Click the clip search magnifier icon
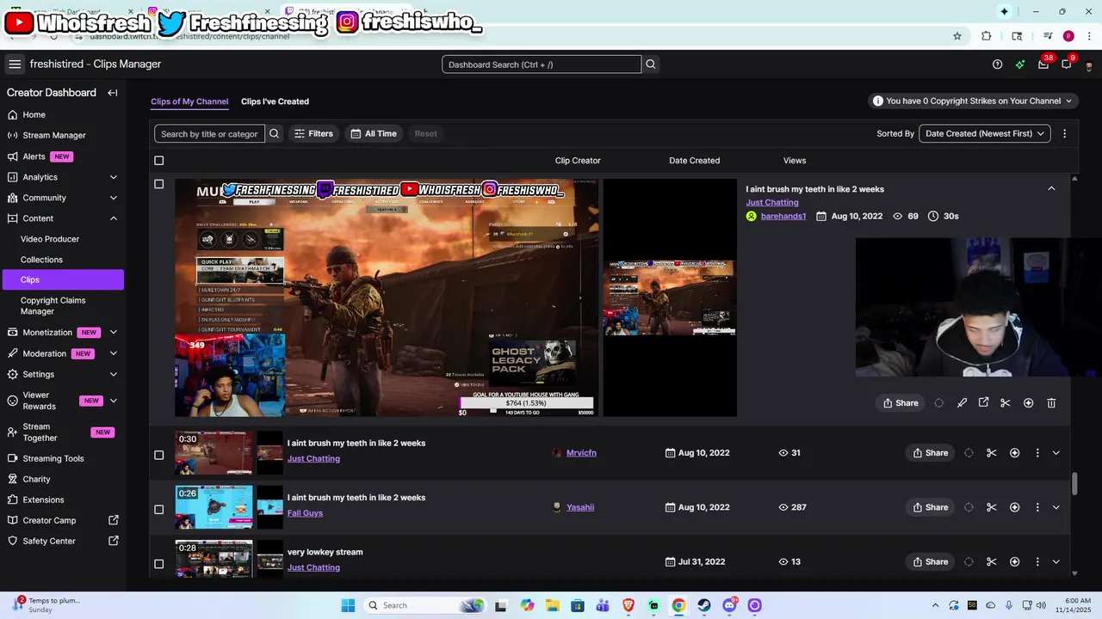 [x=275, y=133]
